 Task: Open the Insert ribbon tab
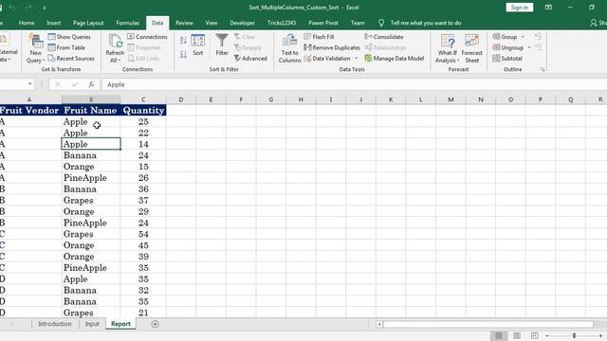(53, 23)
